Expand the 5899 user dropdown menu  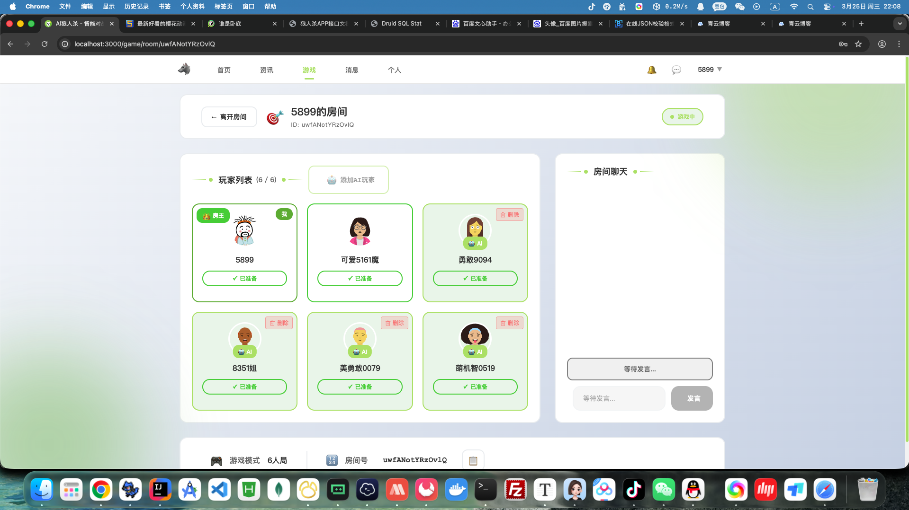tap(710, 70)
